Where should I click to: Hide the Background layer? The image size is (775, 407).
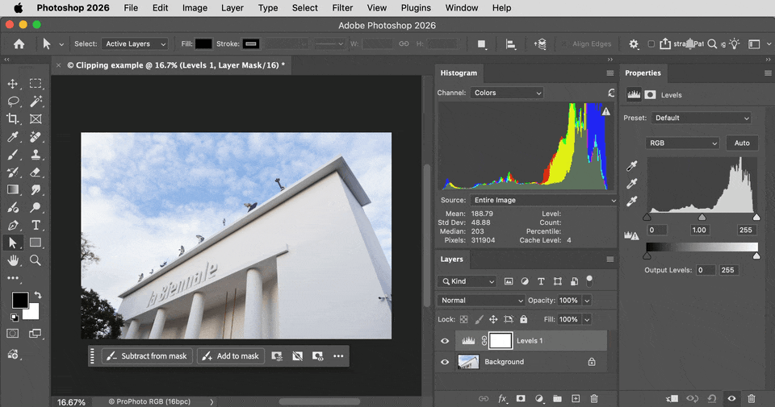coord(445,362)
